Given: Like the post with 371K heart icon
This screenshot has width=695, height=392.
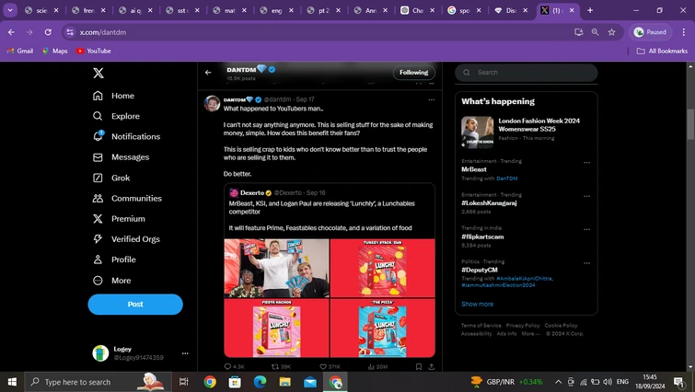Looking at the screenshot, I should [323, 366].
